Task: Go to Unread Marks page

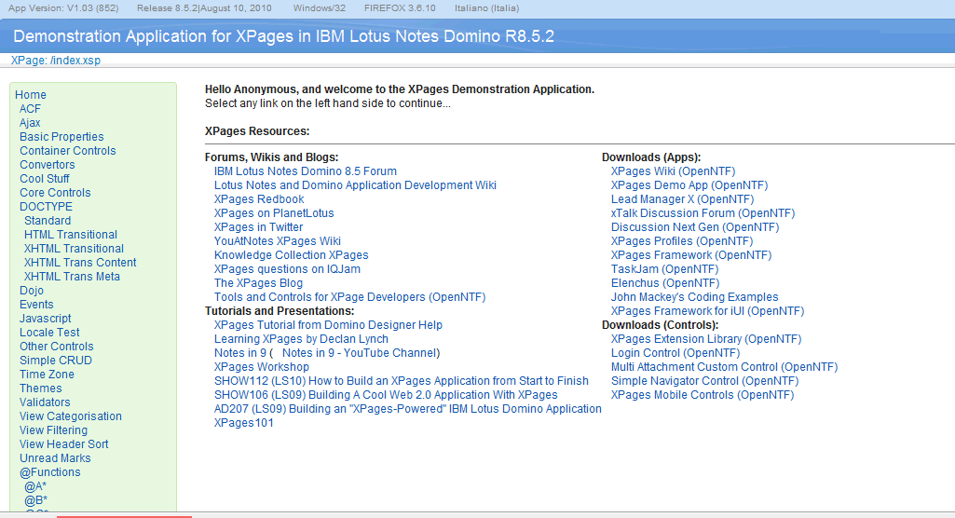Action: click(x=55, y=459)
